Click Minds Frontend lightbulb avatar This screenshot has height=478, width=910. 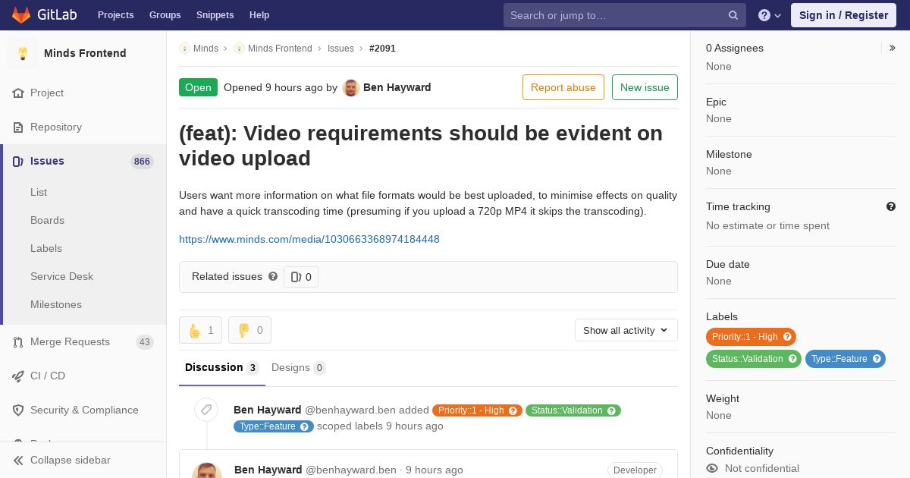(x=23, y=53)
